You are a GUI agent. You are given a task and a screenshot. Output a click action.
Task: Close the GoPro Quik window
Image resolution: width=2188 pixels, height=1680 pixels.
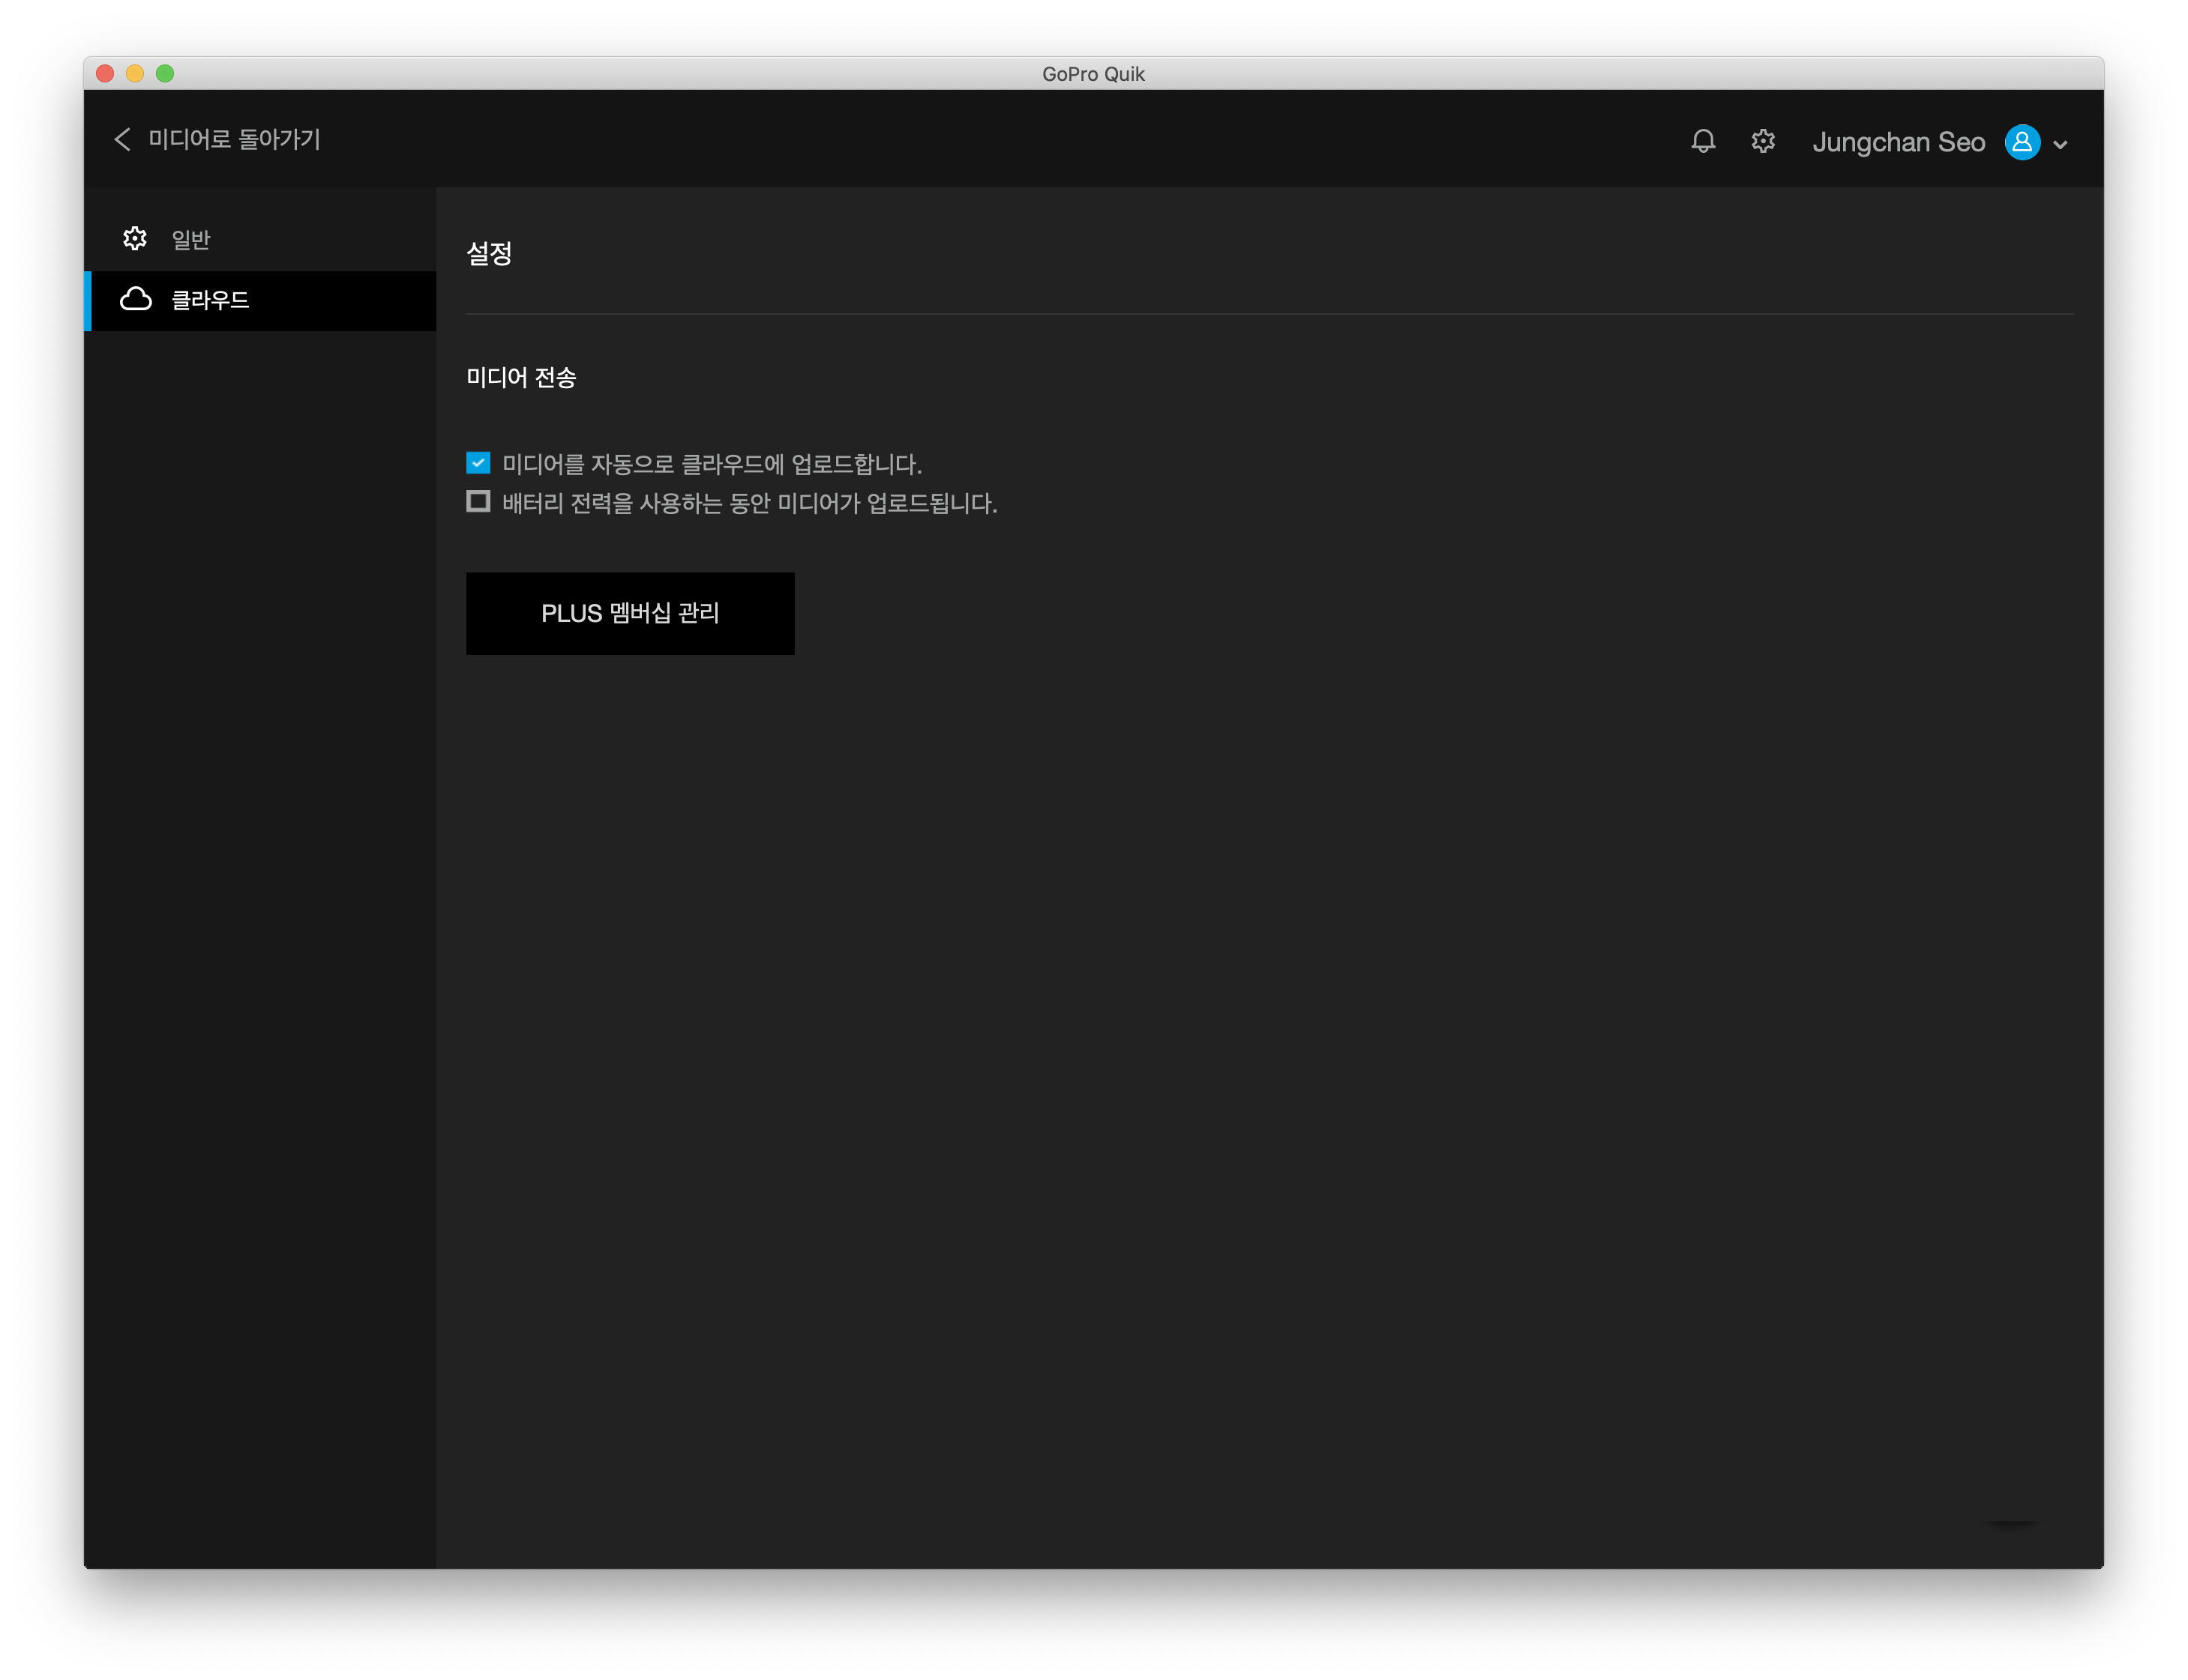click(105, 73)
